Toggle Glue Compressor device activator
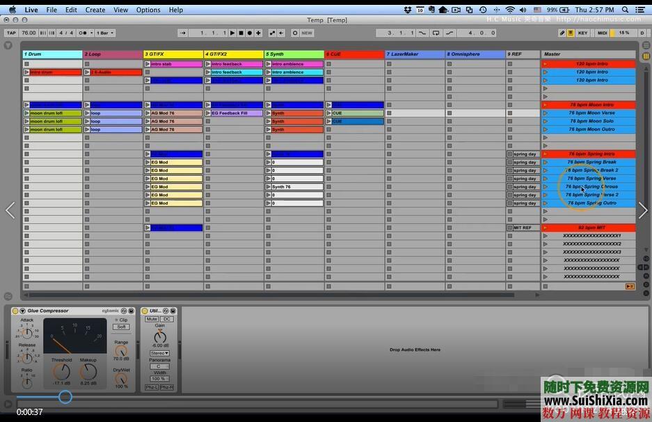The width and height of the screenshot is (652, 422). [x=15, y=311]
